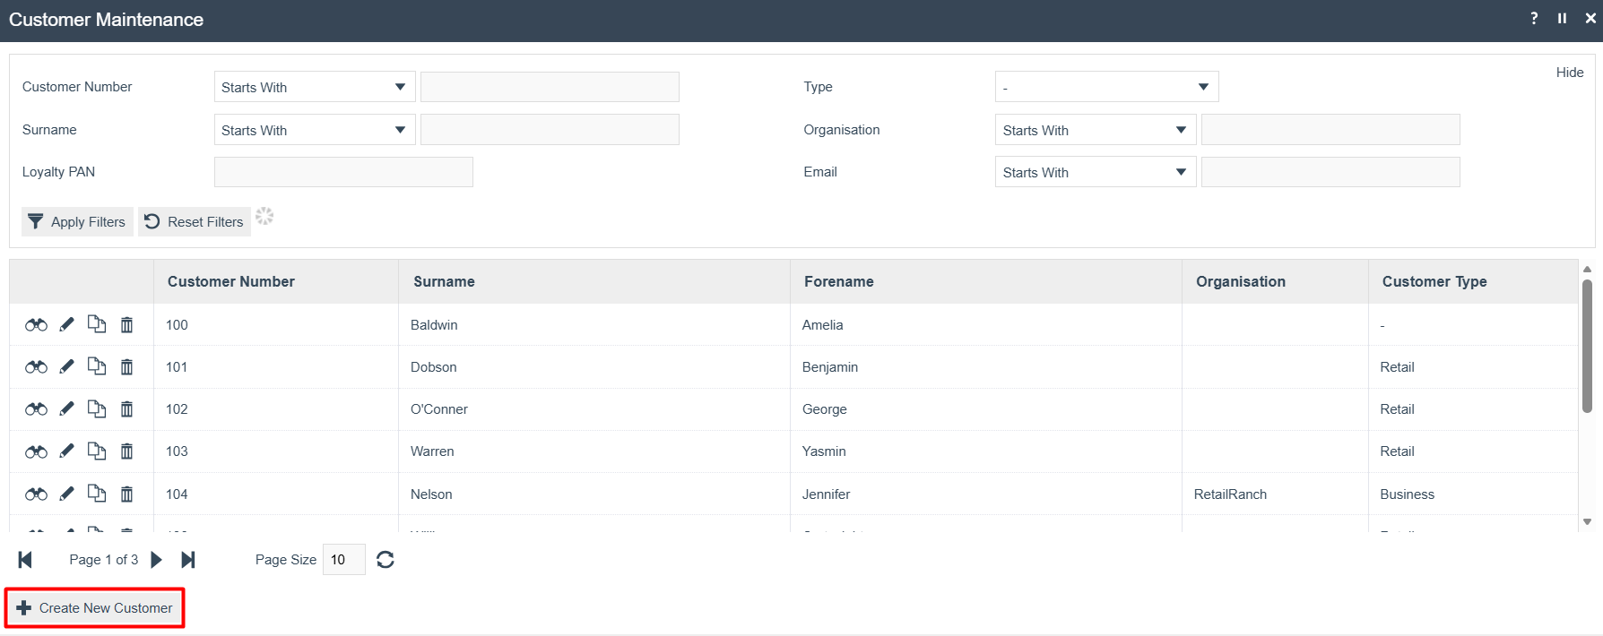View customer 101 Dobson details
The image size is (1603, 636).
[36, 367]
